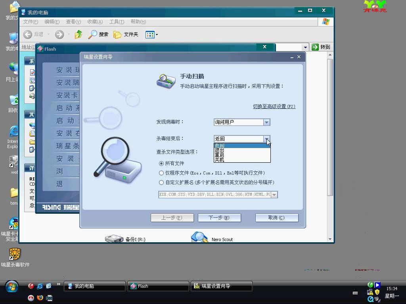Image resolution: width=406 pixels, height=304 pixels.
Task: Select 重启 in the dropdown list
Action: point(242,155)
